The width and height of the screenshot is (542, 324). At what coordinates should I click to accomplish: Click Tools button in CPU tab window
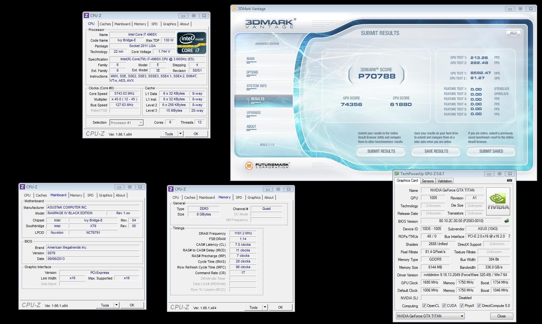[169, 134]
